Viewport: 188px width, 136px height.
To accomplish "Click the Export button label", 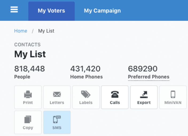I will coord(144,103).
